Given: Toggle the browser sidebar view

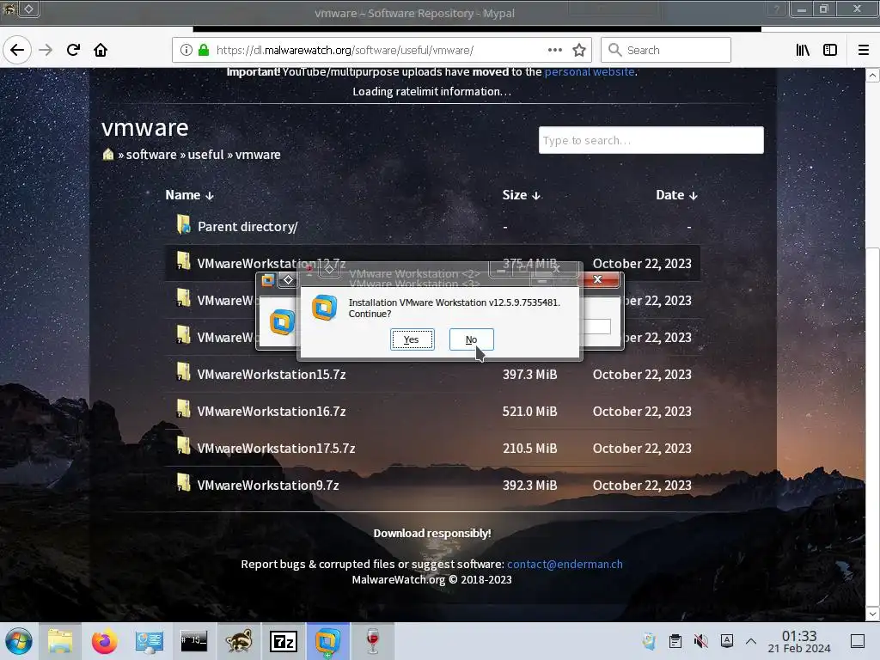Looking at the screenshot, I should click(x=830, y=50).
